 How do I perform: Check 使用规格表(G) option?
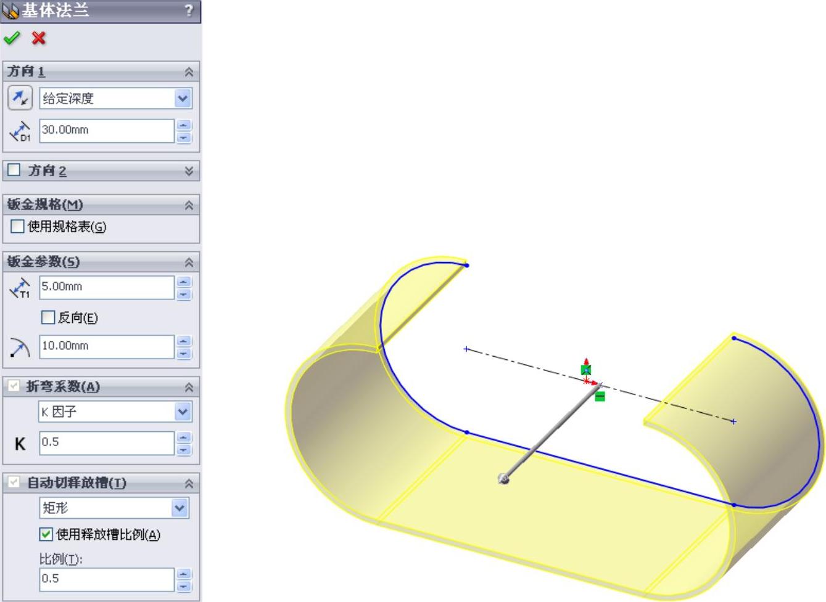(17, 226)
